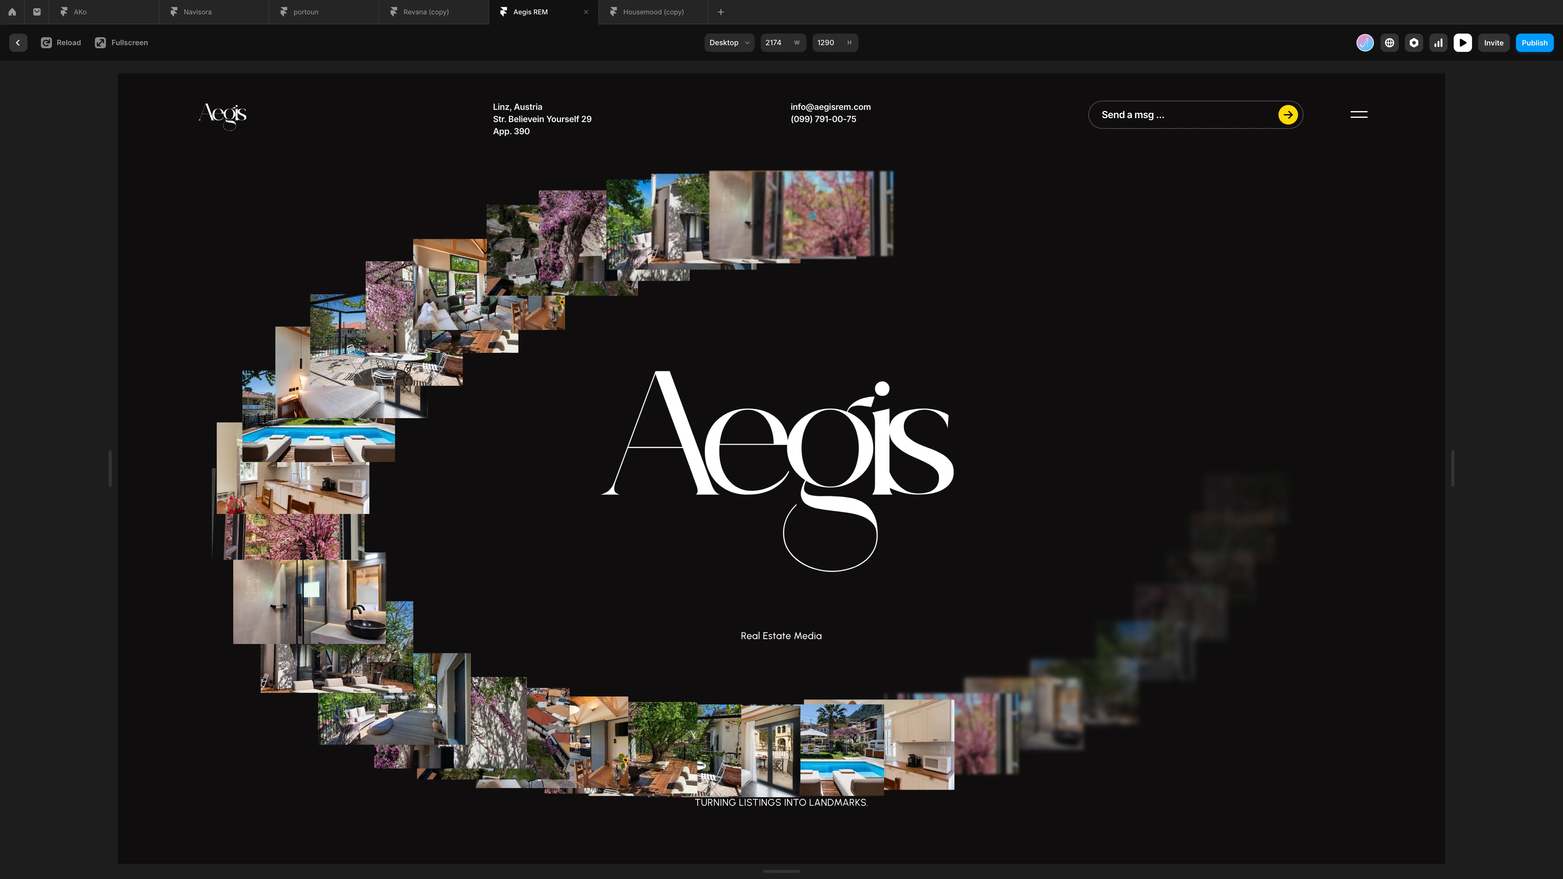Open a new project tab with plus icon
1563x879 pixels.
pos(720,12)
